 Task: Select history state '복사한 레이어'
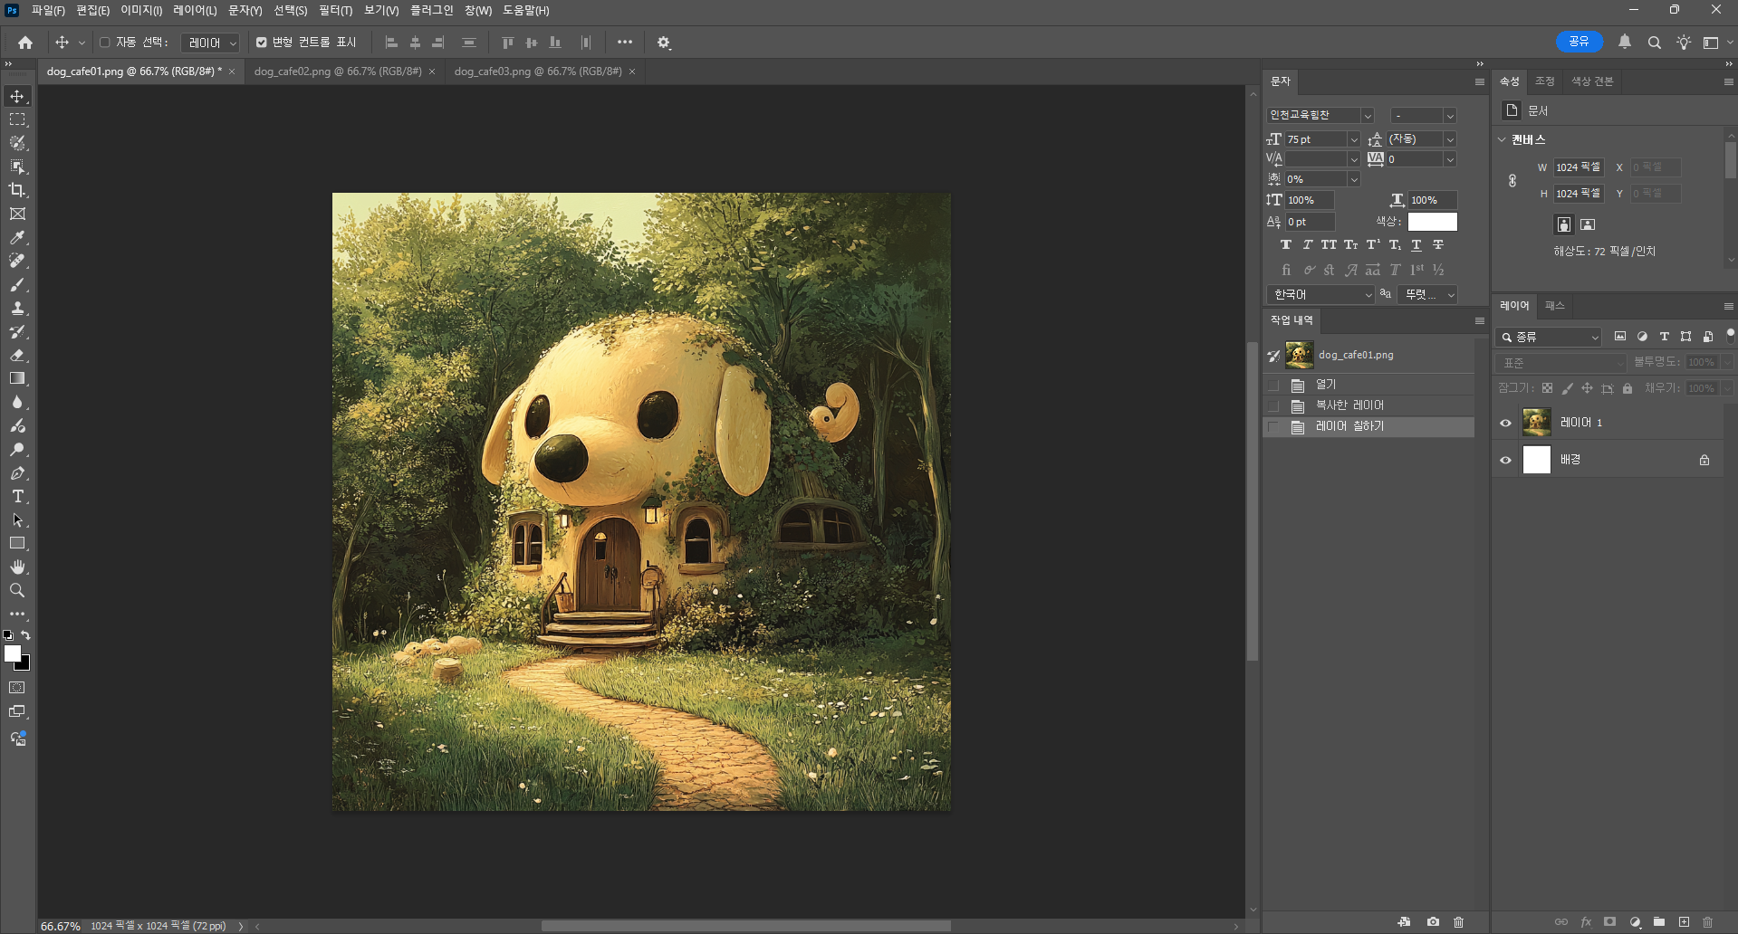1368,405
